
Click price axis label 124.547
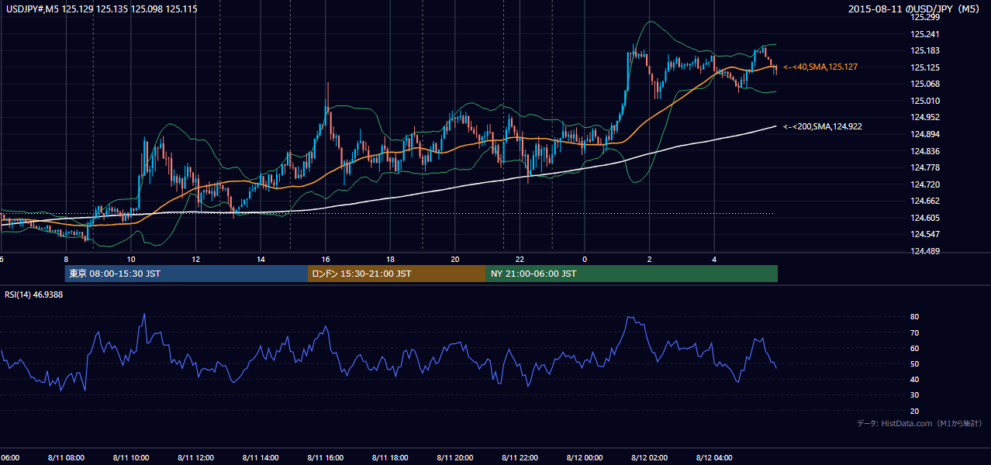[926, 234]
